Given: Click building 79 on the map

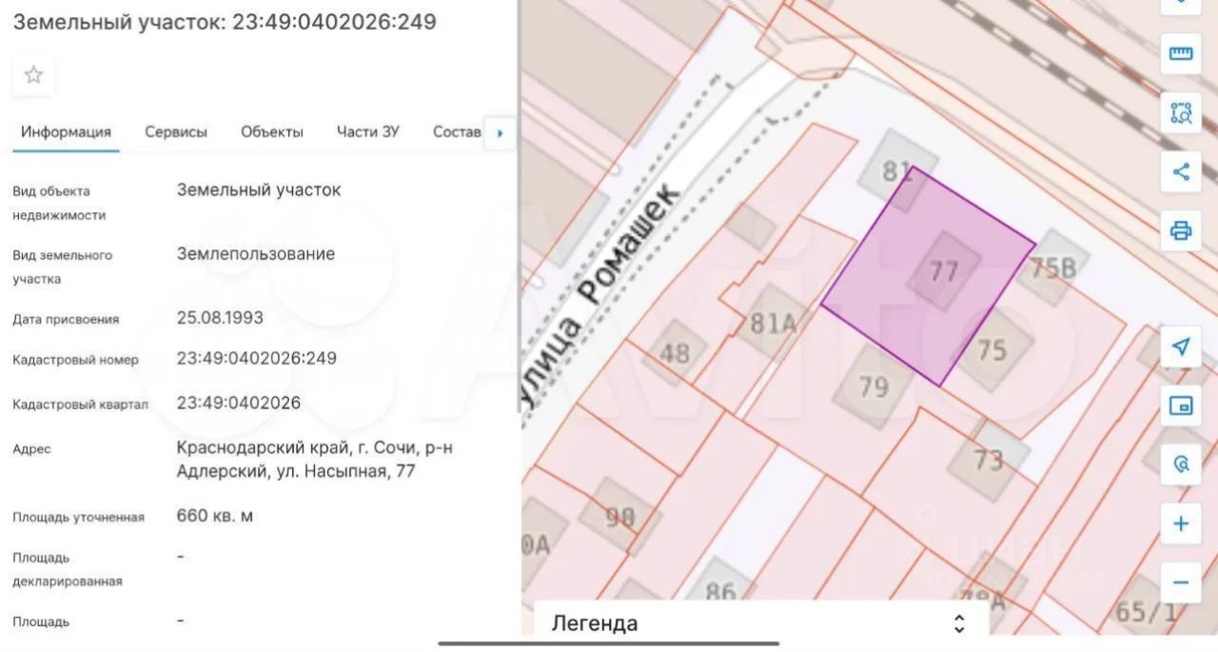Looking at the screenshot, I should 873,386.
